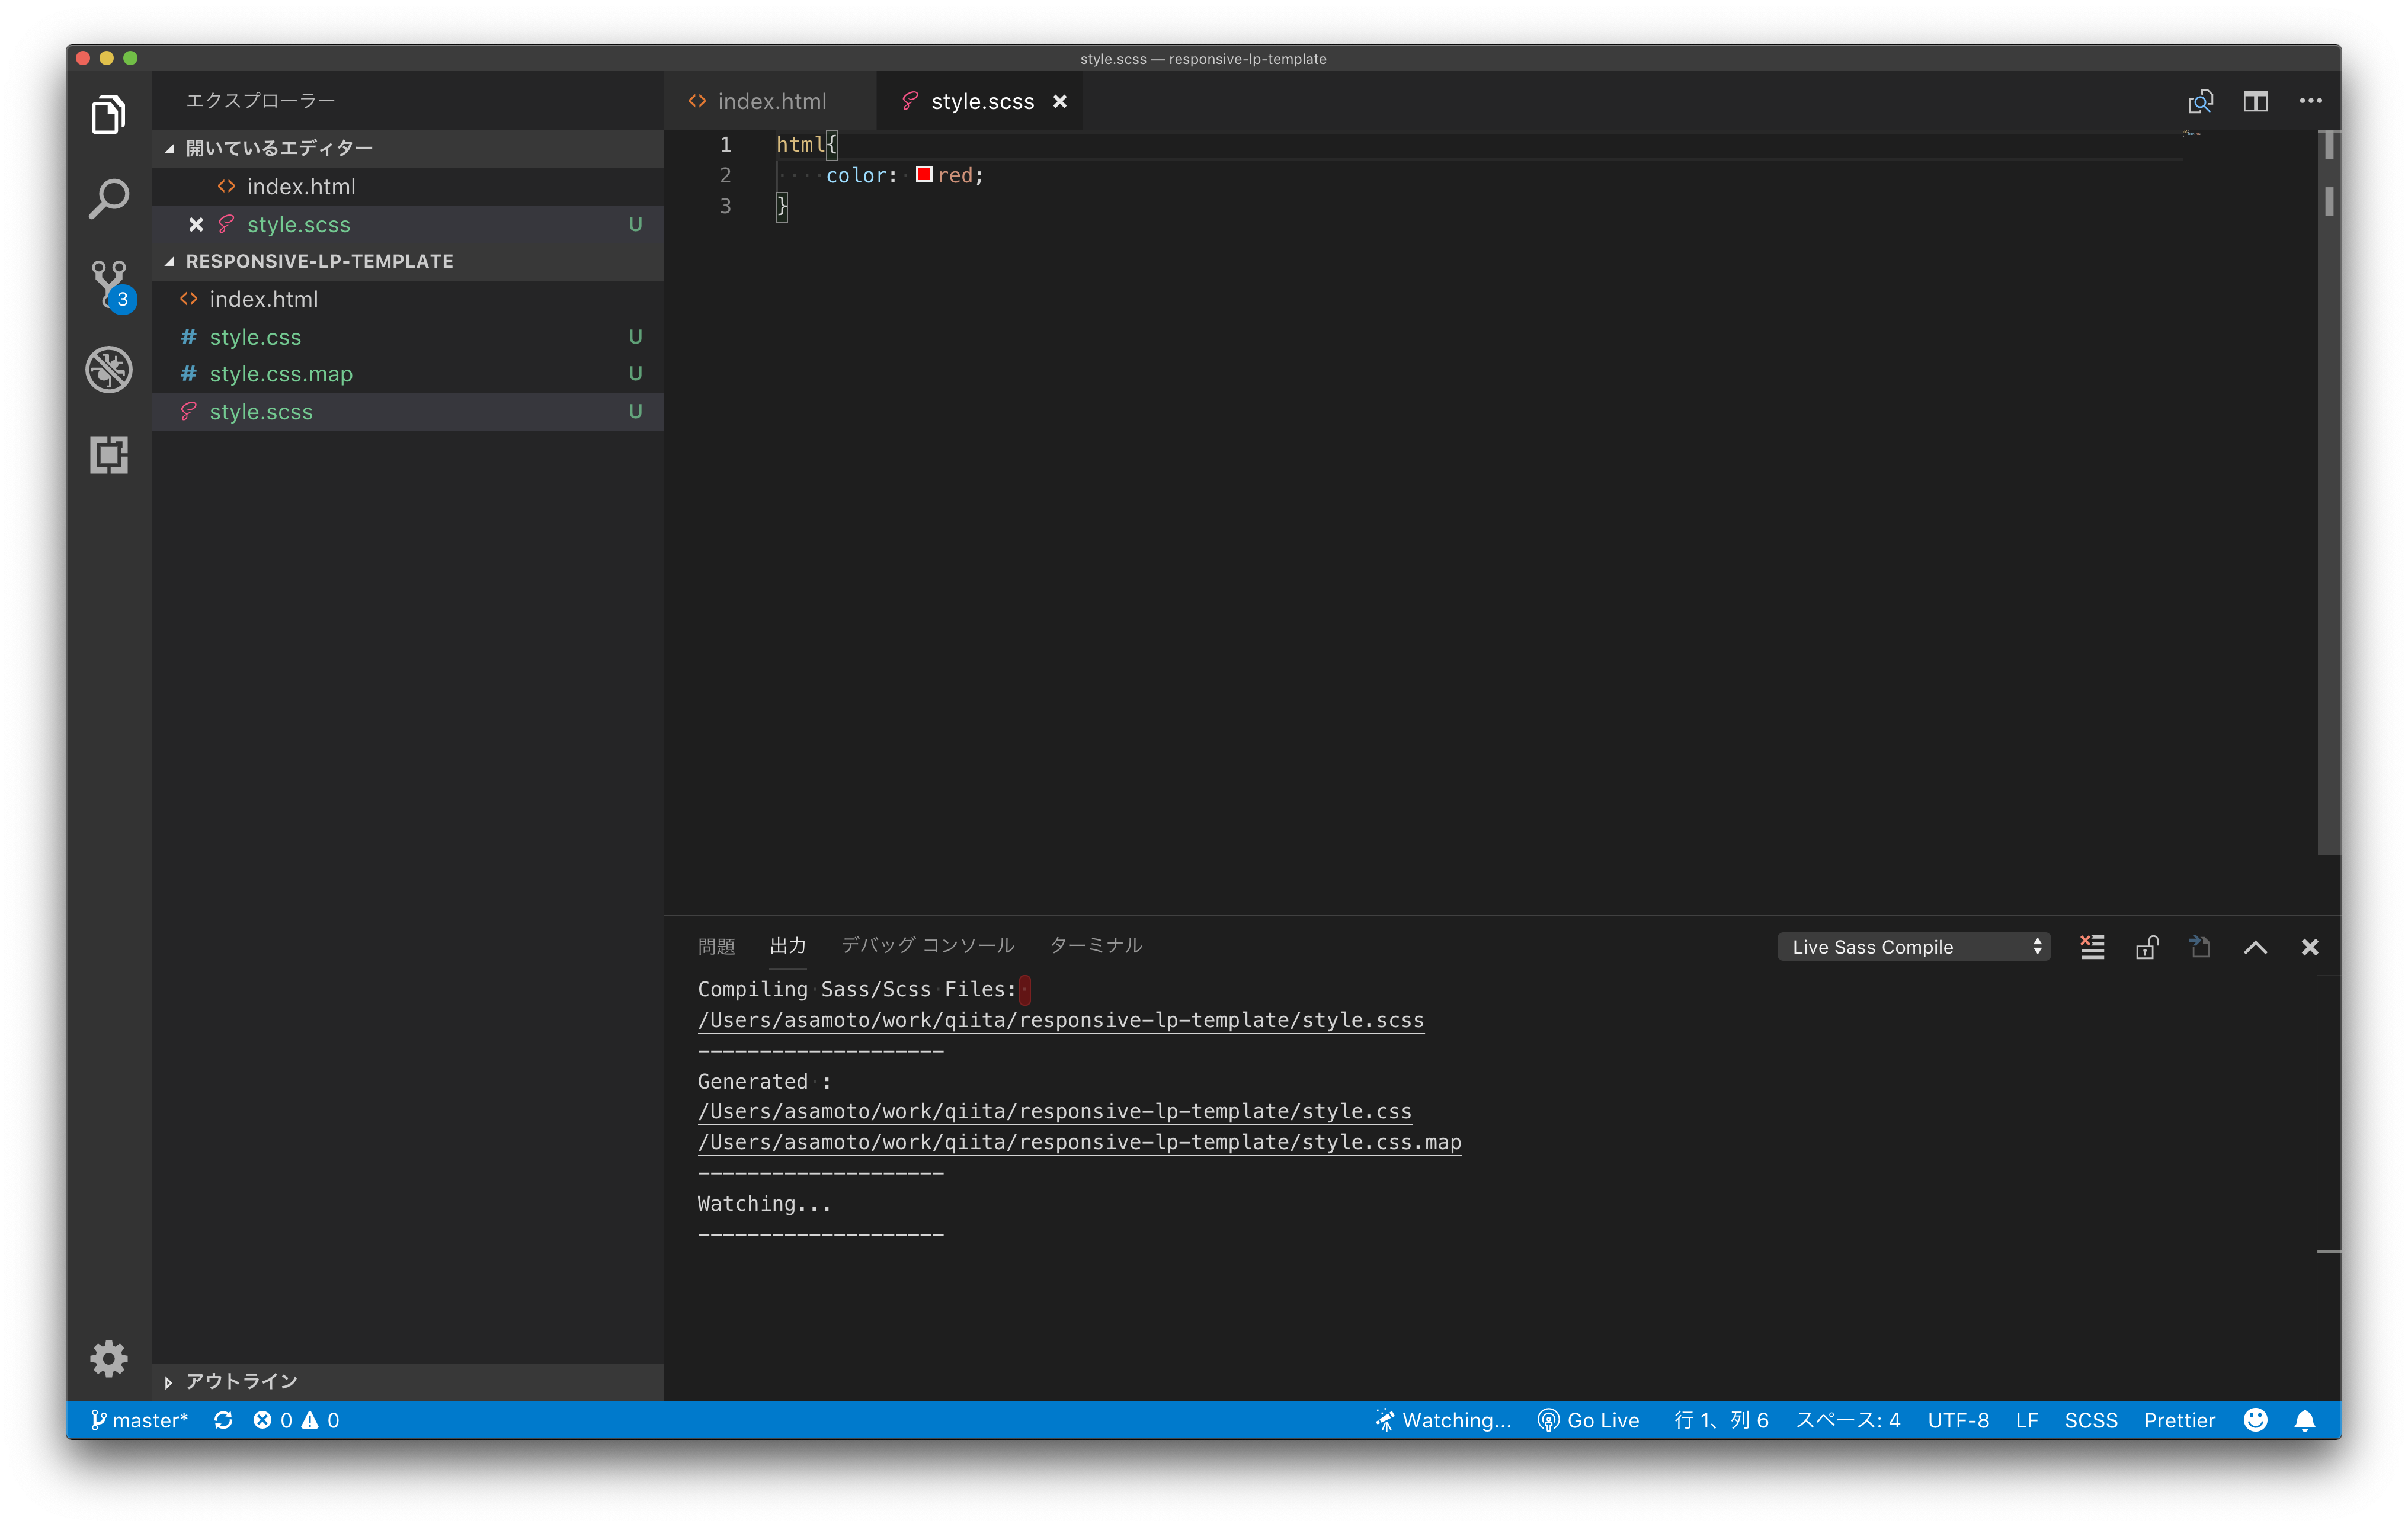Maximize the panel with chevron up

point(2255,947)
